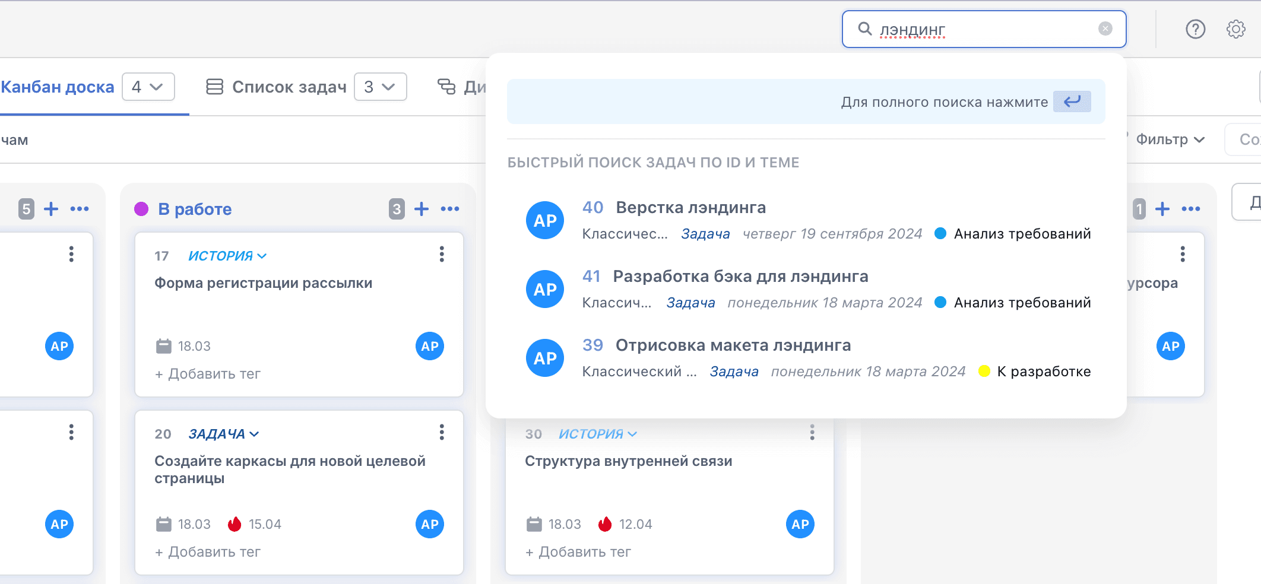Expand the Список задач count dropdown

pos(381,87)
